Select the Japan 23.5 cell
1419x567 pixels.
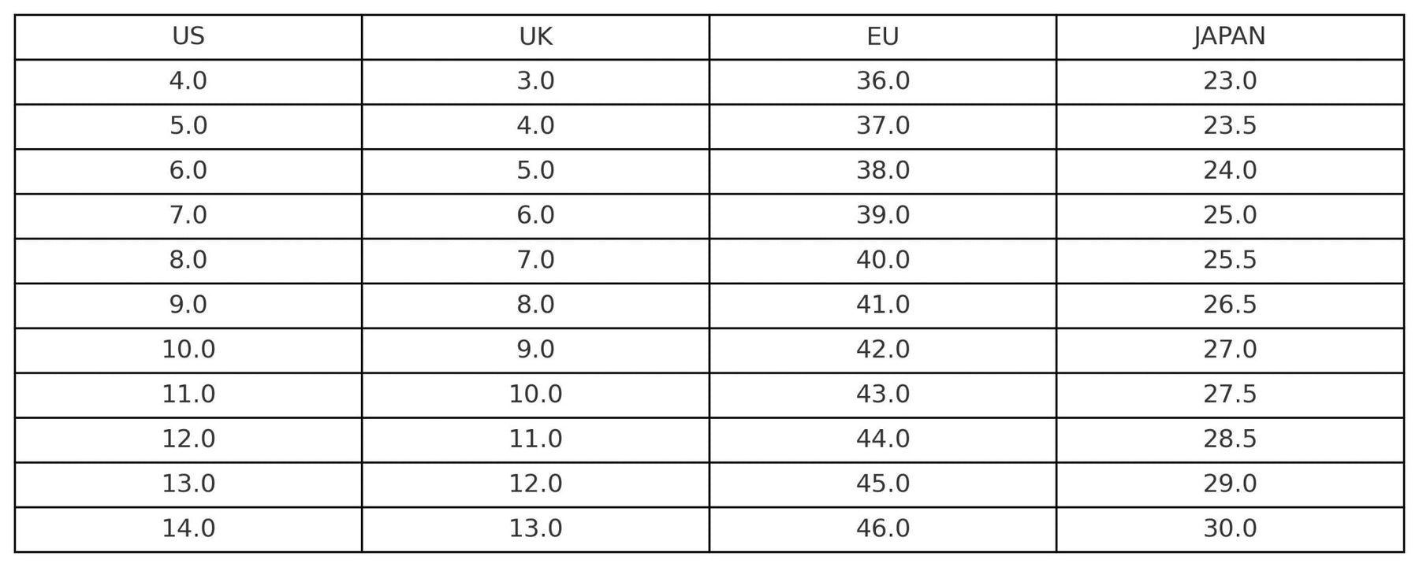1230,127
